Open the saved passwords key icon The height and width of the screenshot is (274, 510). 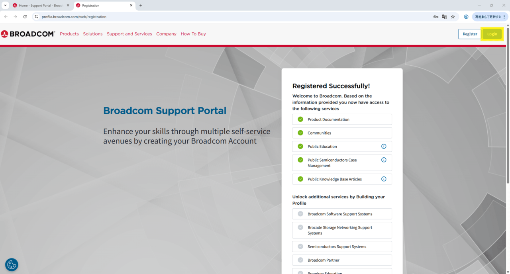coord(436,17)
